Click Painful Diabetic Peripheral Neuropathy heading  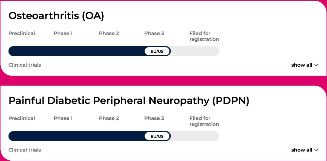pyautogui.click(x=129, y=101)
